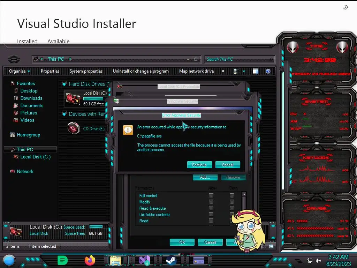Viewport: 357px width, 268px height.
Task: Select Documents in the navigation pane
Action: pos(32,105)
